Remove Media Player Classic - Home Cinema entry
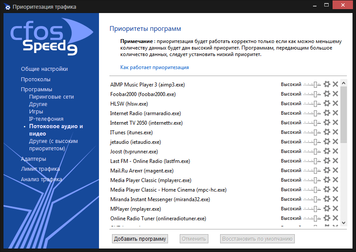356x252 pixels. [335, 189]
